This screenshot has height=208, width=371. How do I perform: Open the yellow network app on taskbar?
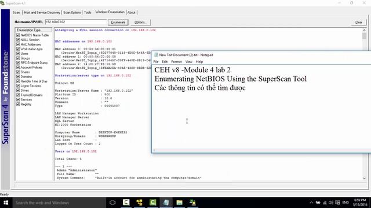tap(139, 202)
